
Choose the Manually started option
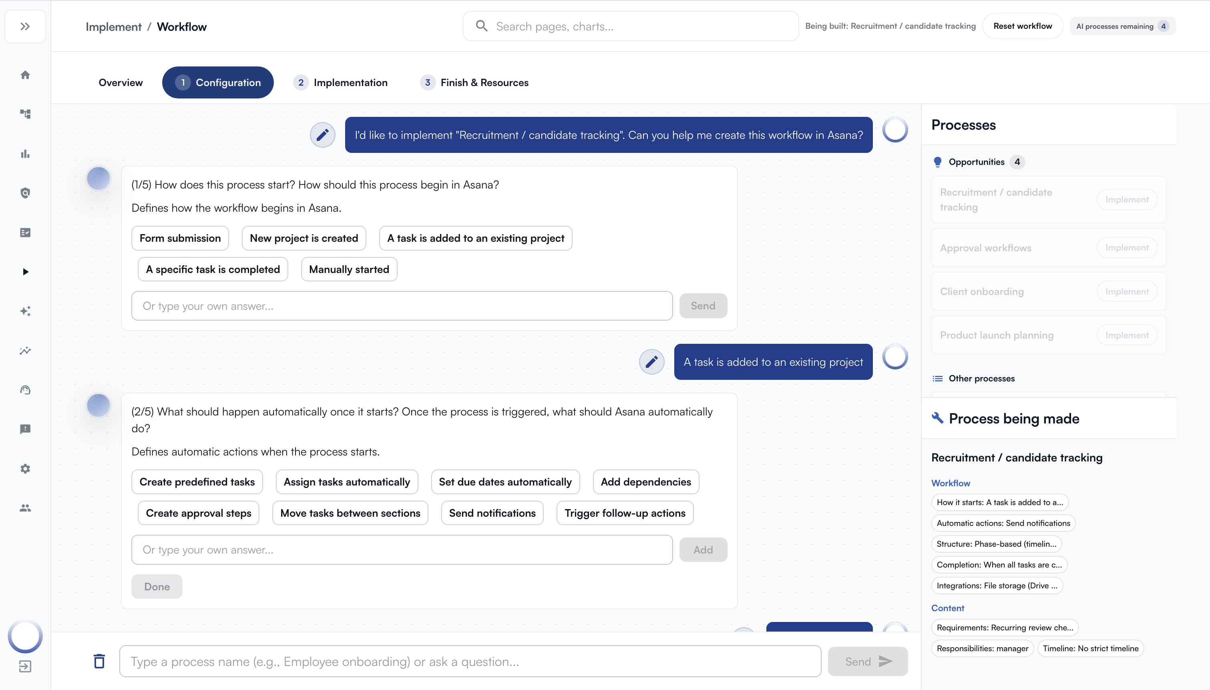pos(349,269)
